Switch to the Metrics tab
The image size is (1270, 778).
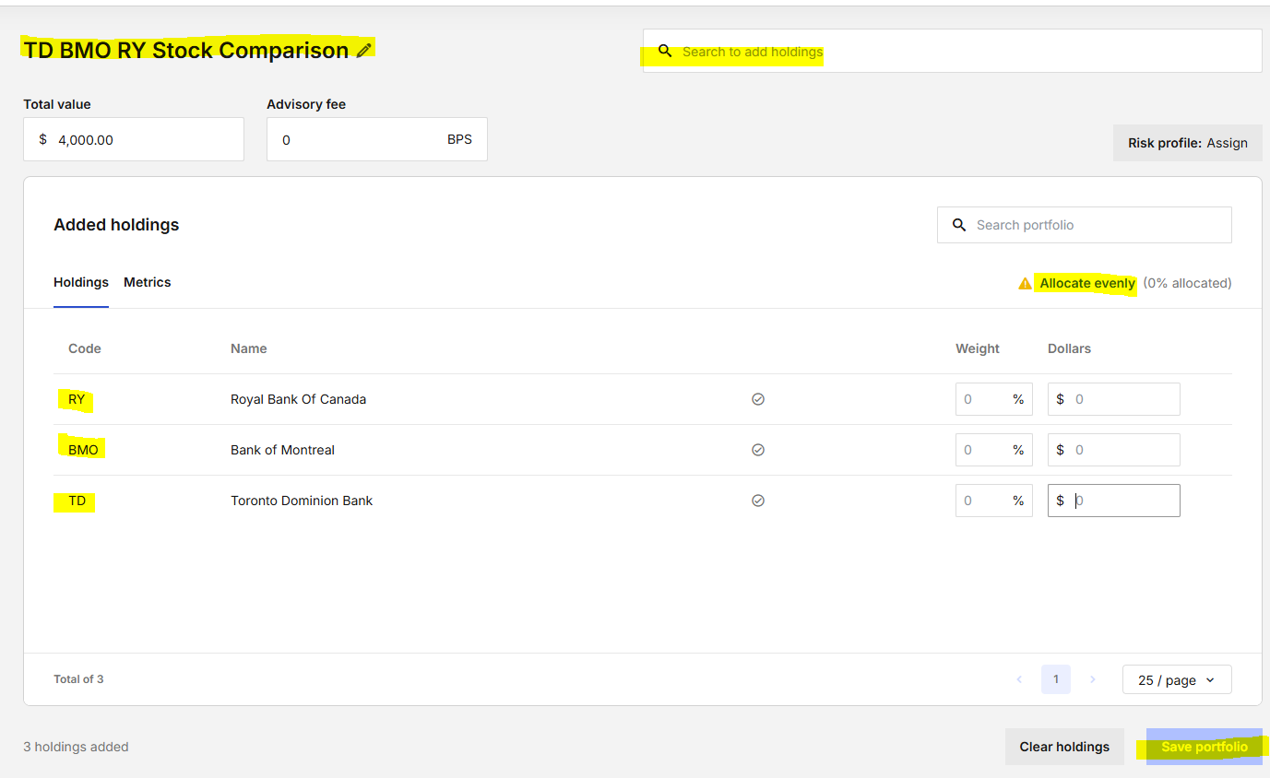click(x=148, y=282)
